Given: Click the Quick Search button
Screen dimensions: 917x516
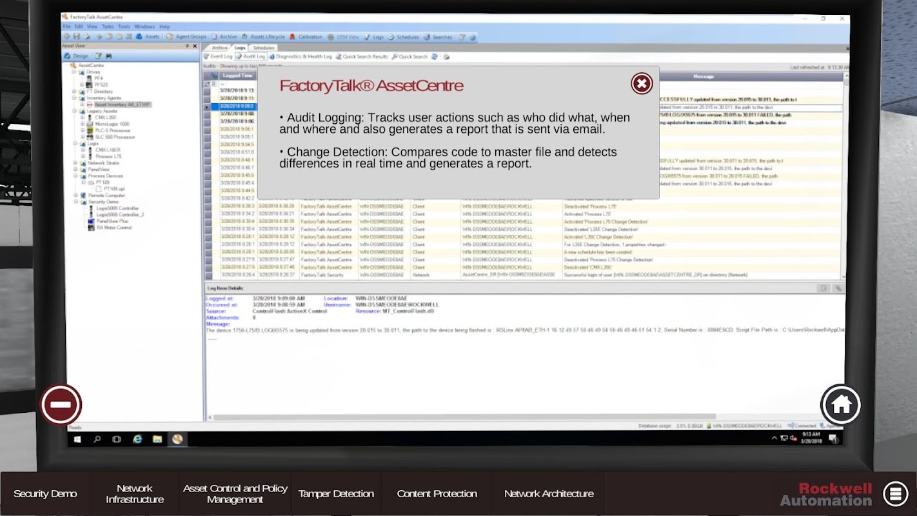Looking at the screenshot, I should pyautogui.click(x=410, y=57).
